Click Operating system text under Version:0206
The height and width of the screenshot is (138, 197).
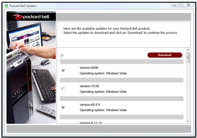103,73
